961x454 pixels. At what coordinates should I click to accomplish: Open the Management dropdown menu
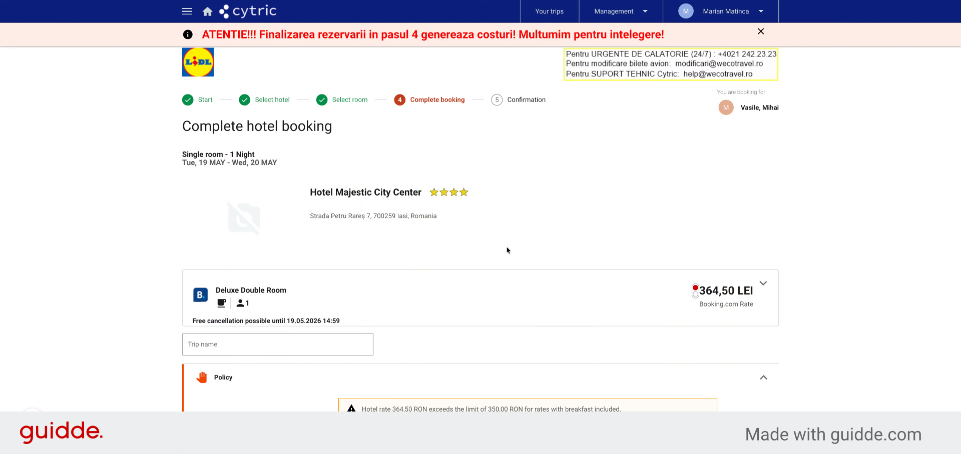pyautogui.click(x=621, y=11)
